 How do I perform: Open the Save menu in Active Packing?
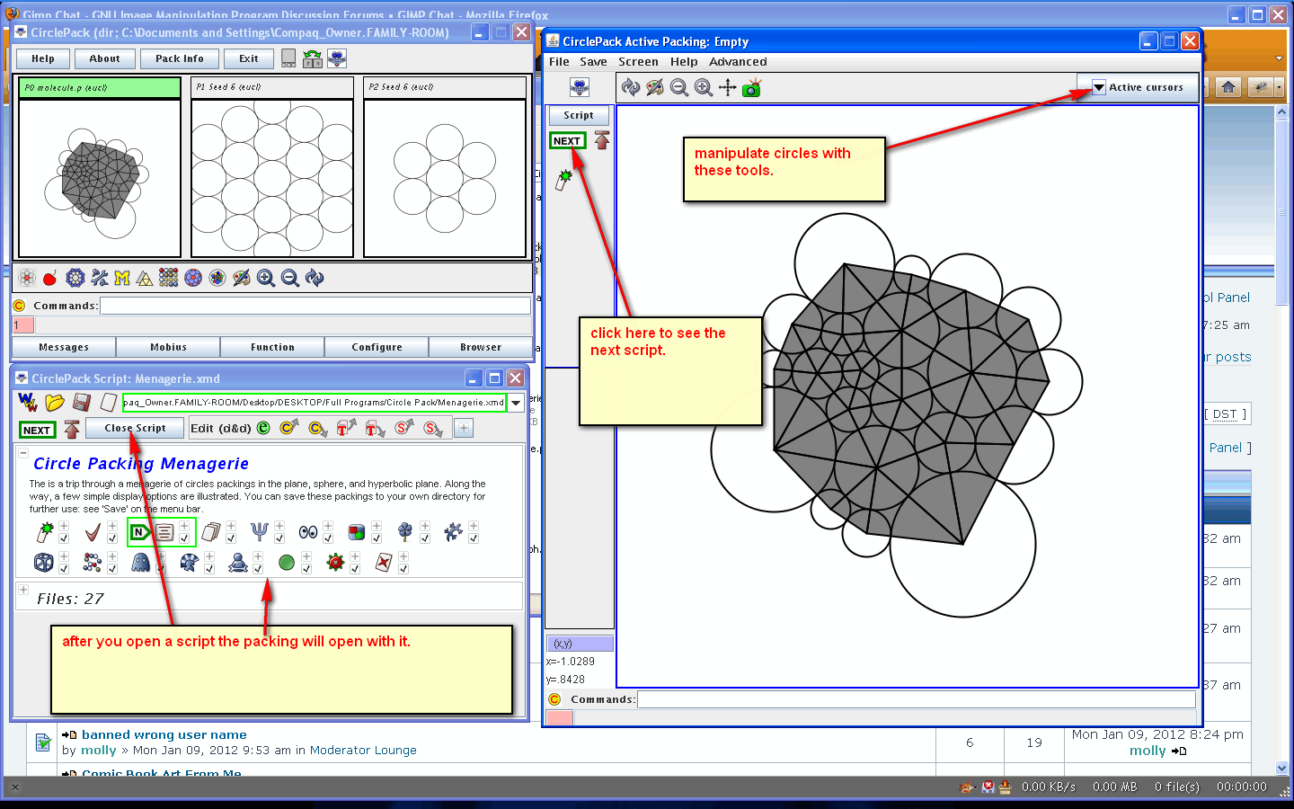pyautogui.click(x=593, y=62)
